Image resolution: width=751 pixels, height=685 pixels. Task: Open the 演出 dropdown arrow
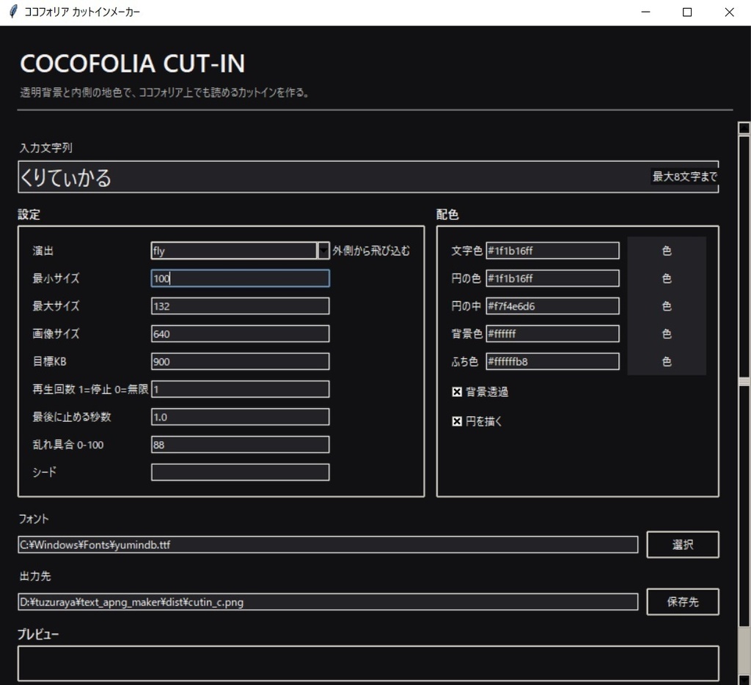[x=323, y=251]
